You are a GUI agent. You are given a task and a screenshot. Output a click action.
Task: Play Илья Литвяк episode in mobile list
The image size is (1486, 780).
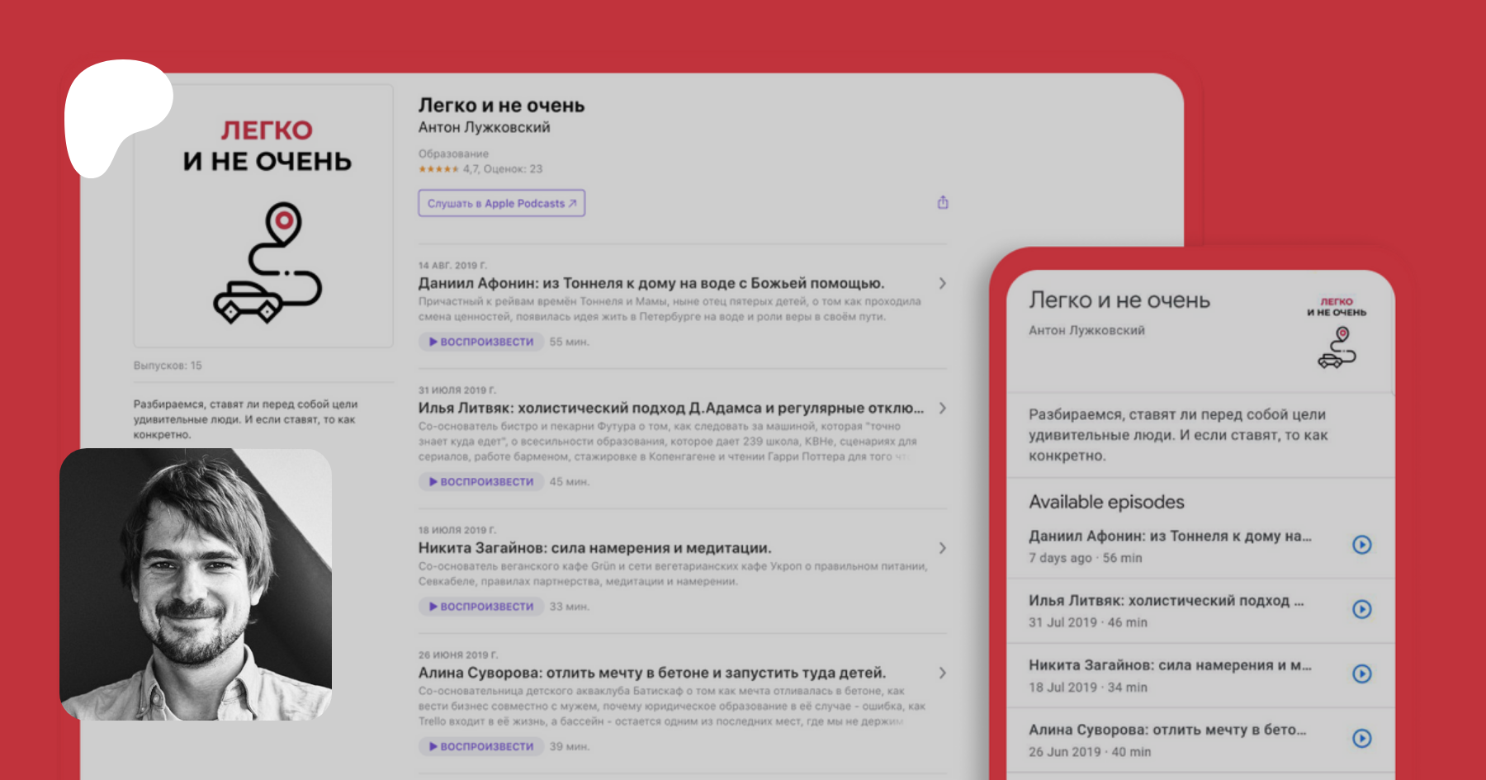coord(1361,609)
